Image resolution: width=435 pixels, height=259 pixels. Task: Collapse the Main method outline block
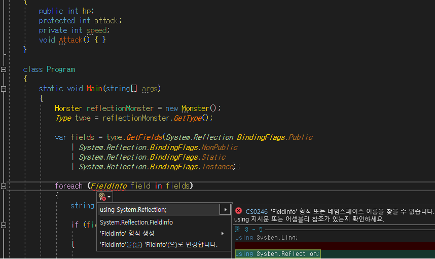[4, 89]
